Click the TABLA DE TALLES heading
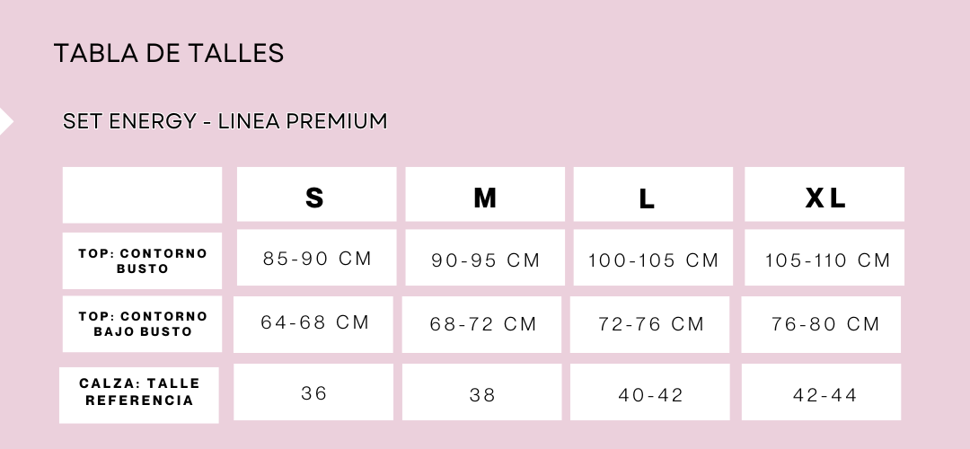The height and width of the screenshot is (449, 970). click(x=169, y=53)
